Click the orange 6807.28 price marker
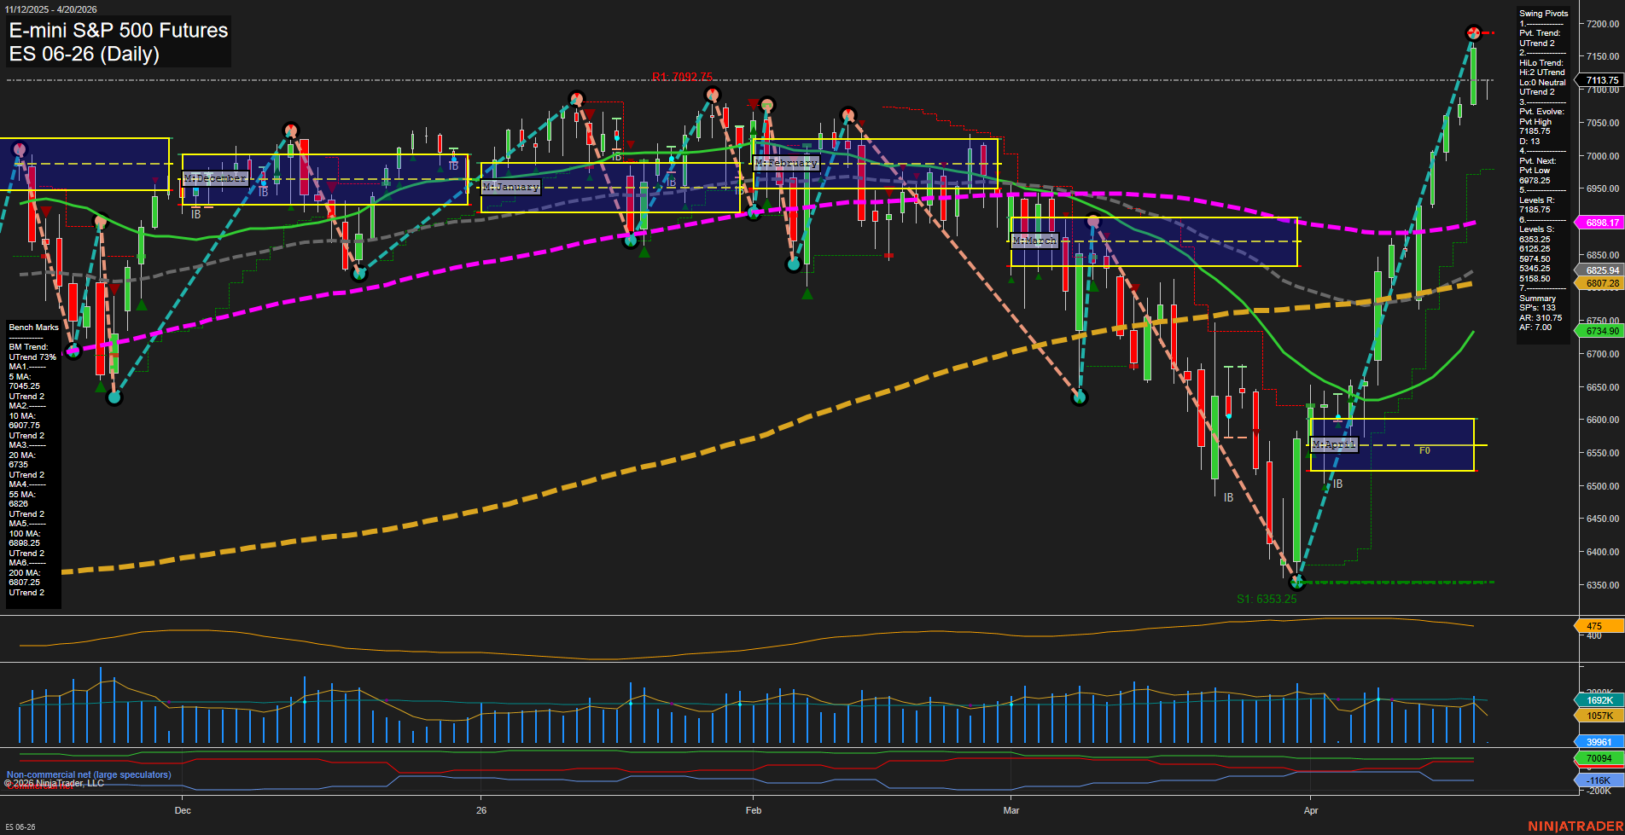 (x=1599, y=283)
